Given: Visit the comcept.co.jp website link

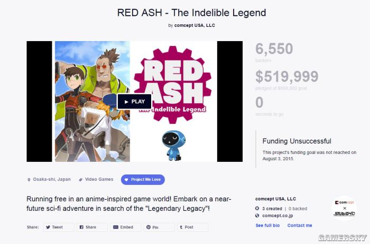Looking at the screenshot, I should (x=277, y=216).
